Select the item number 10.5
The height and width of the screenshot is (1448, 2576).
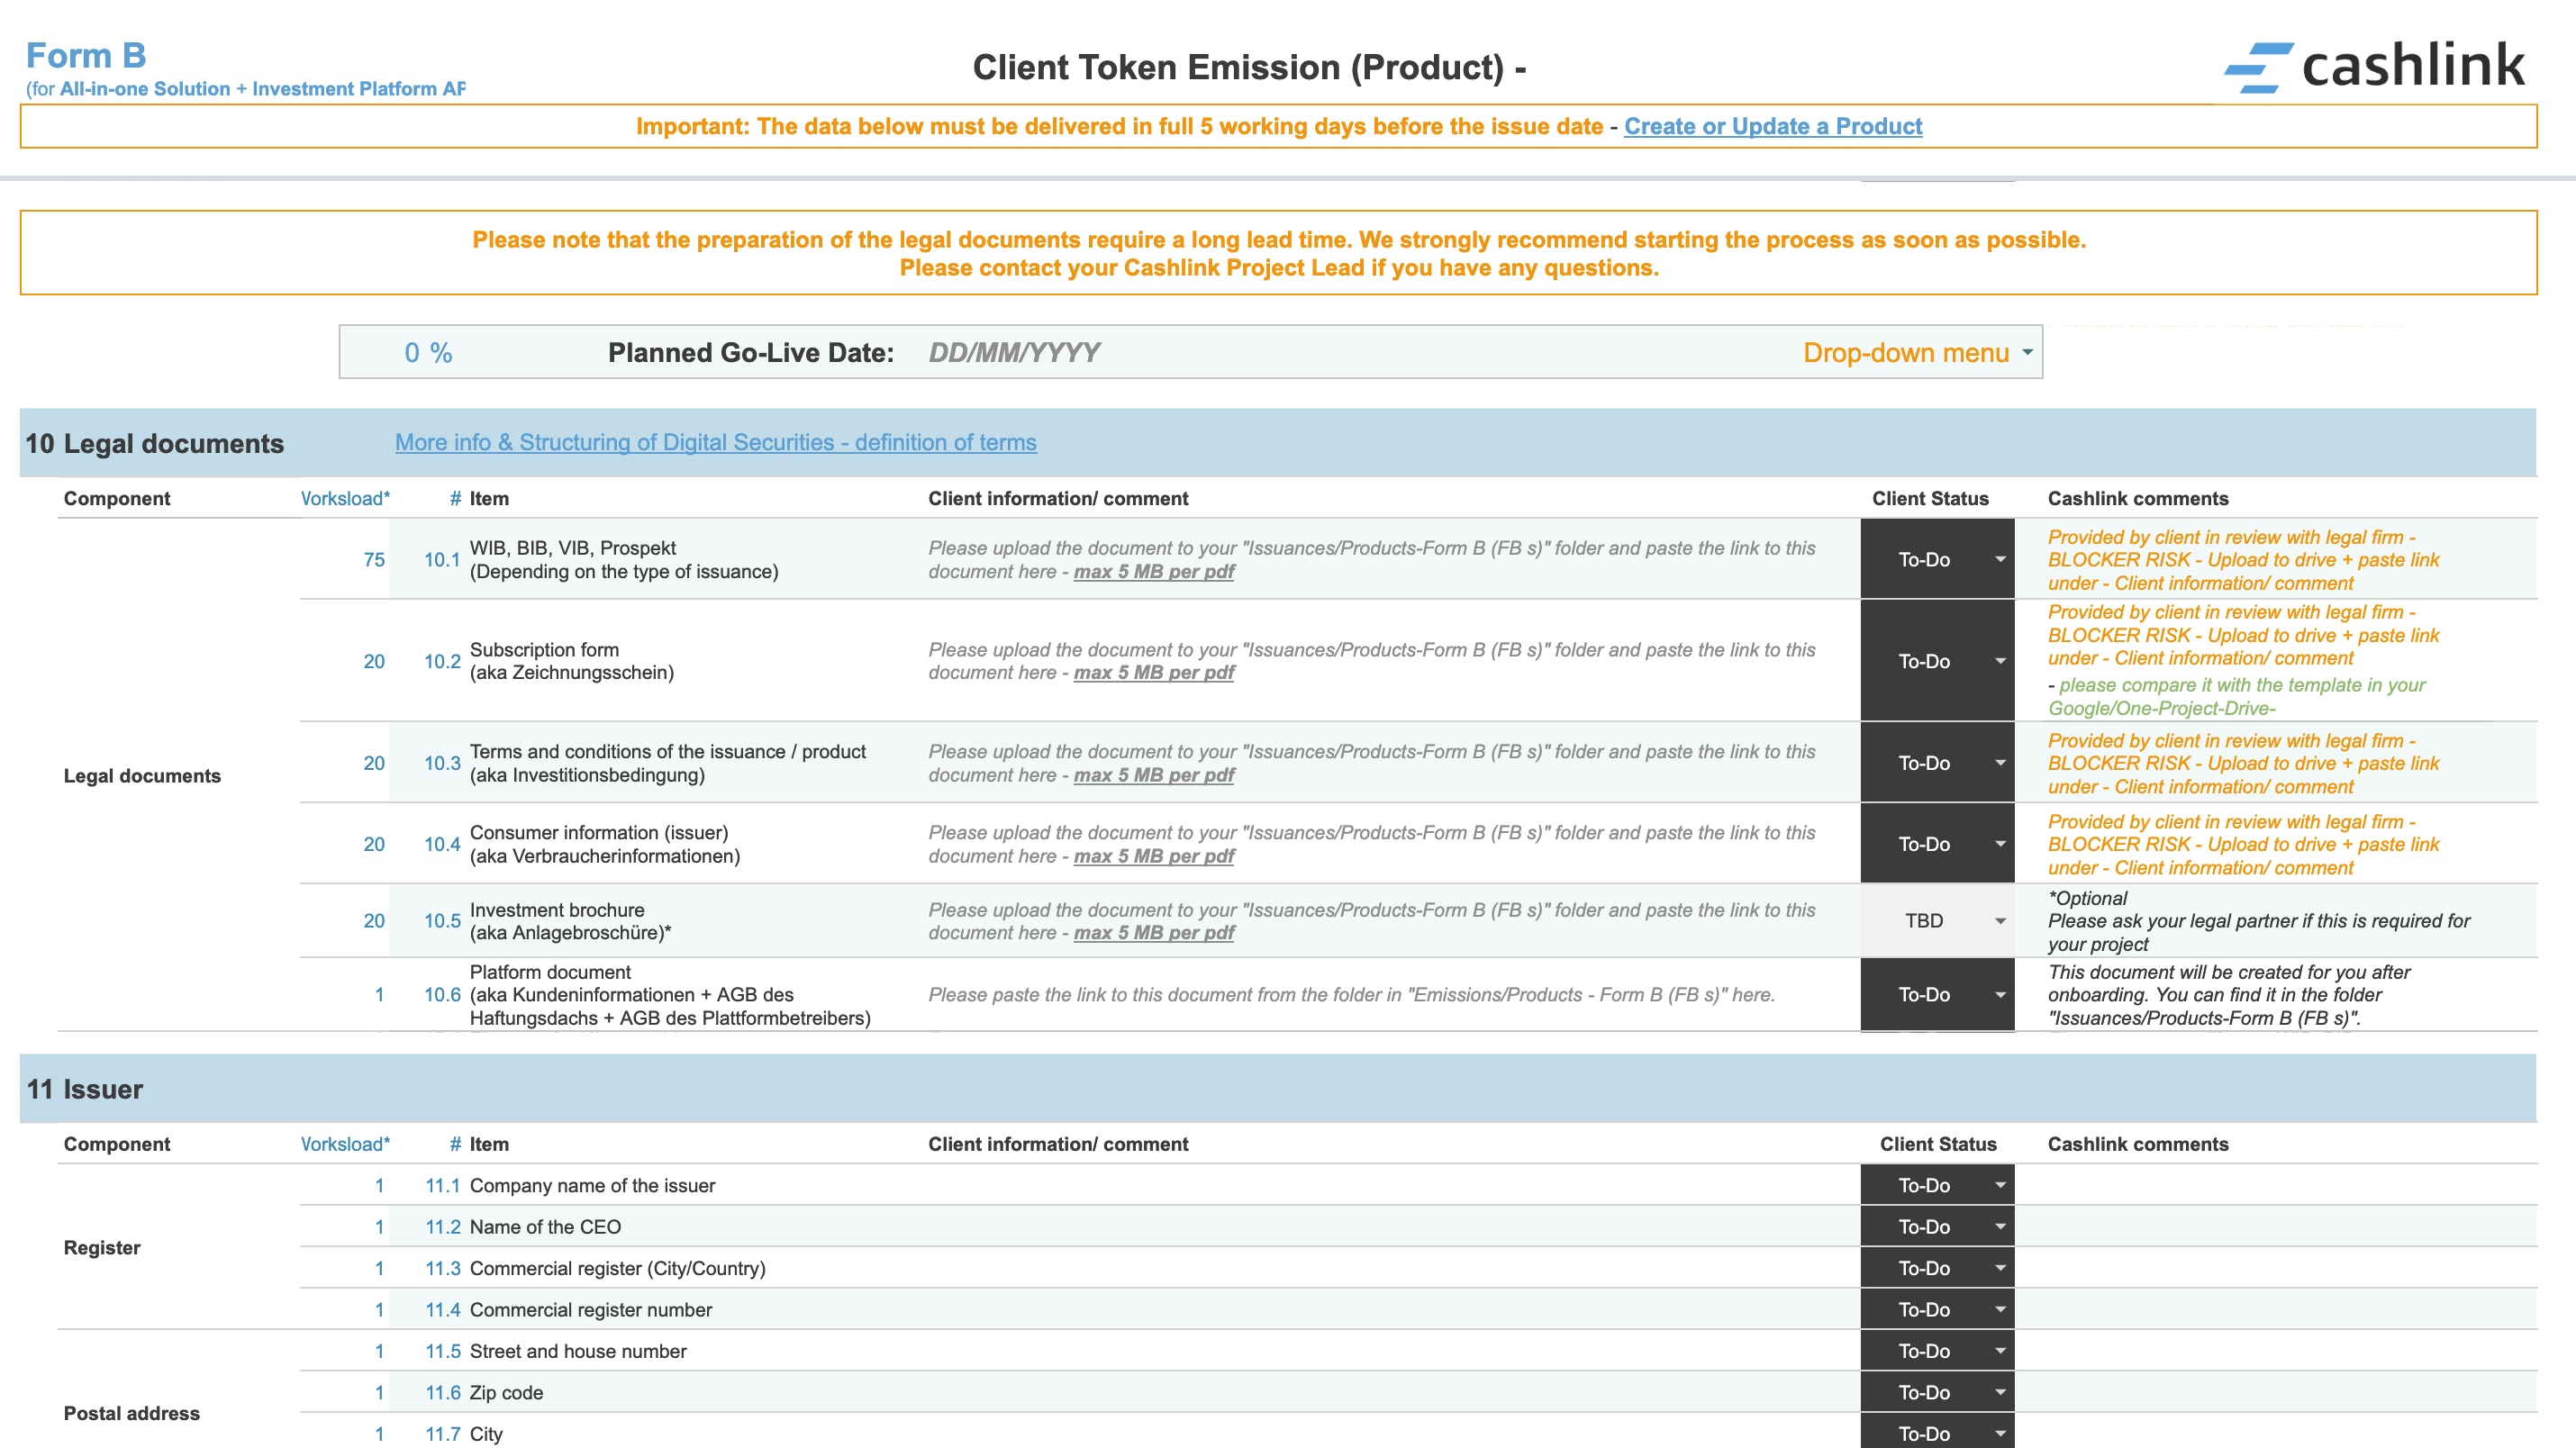442,920
